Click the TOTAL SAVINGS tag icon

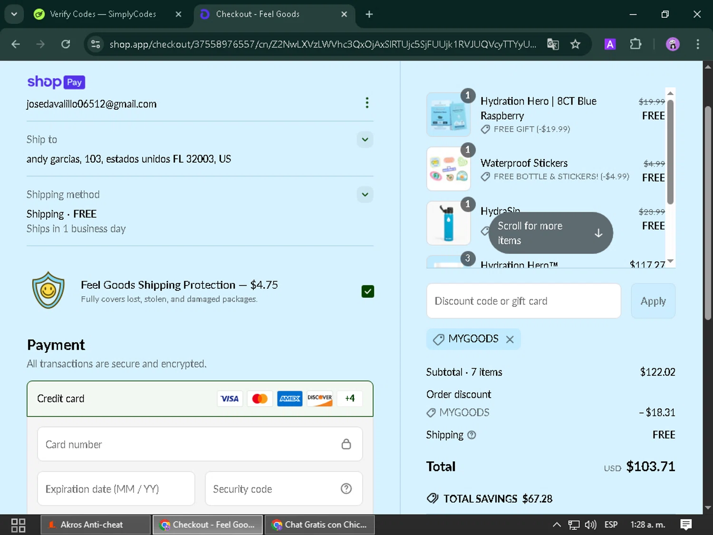[433, 498]
